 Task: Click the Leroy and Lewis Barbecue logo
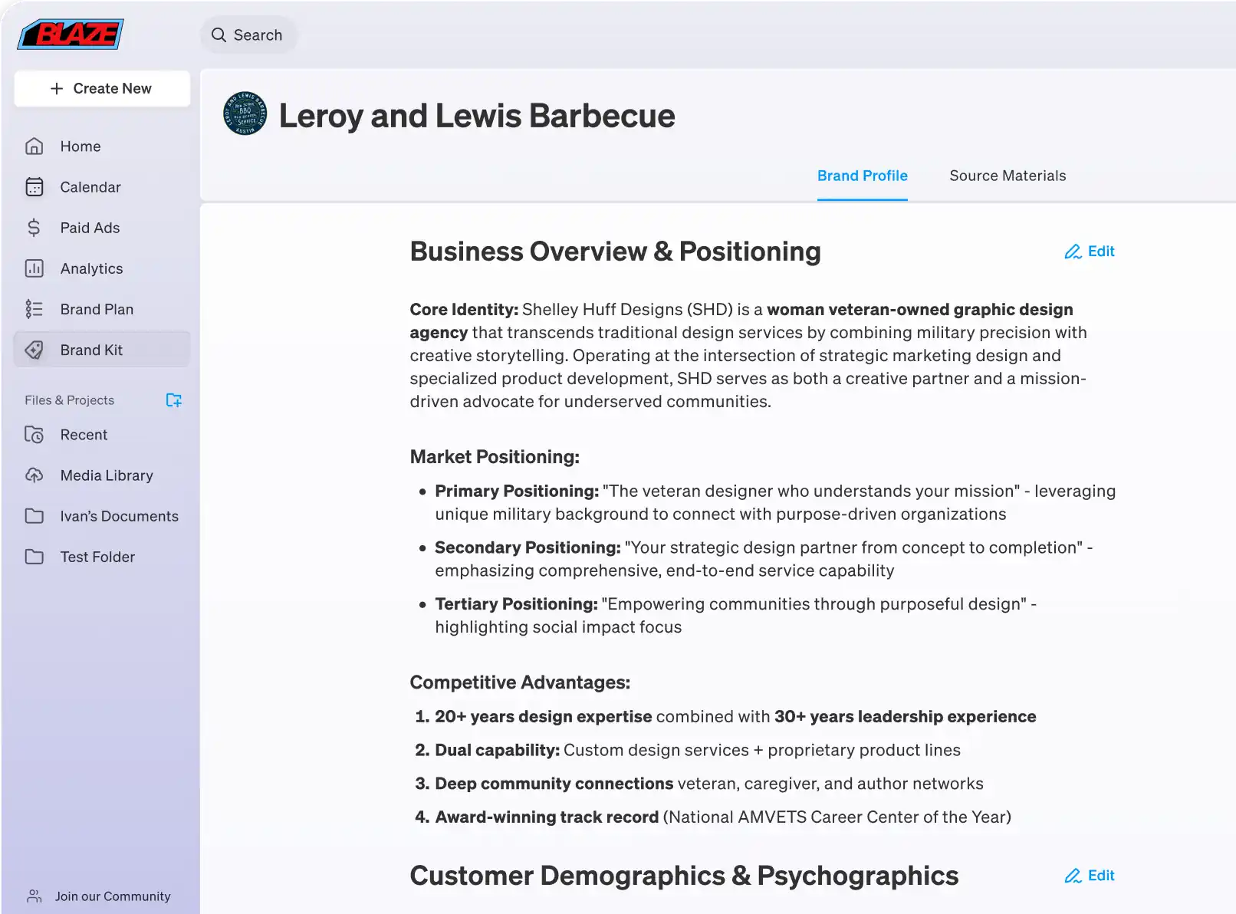pos(245,113)
